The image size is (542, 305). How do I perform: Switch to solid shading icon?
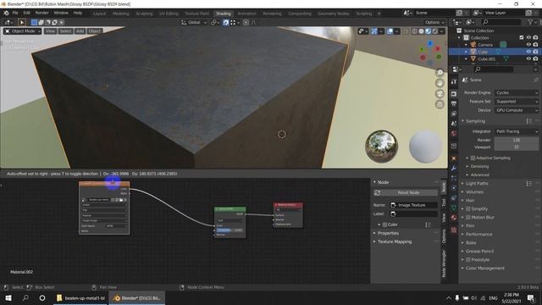click(421, 31)
